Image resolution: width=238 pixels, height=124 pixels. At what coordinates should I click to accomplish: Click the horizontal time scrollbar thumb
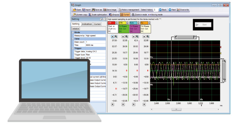click(x=176, y=110)
